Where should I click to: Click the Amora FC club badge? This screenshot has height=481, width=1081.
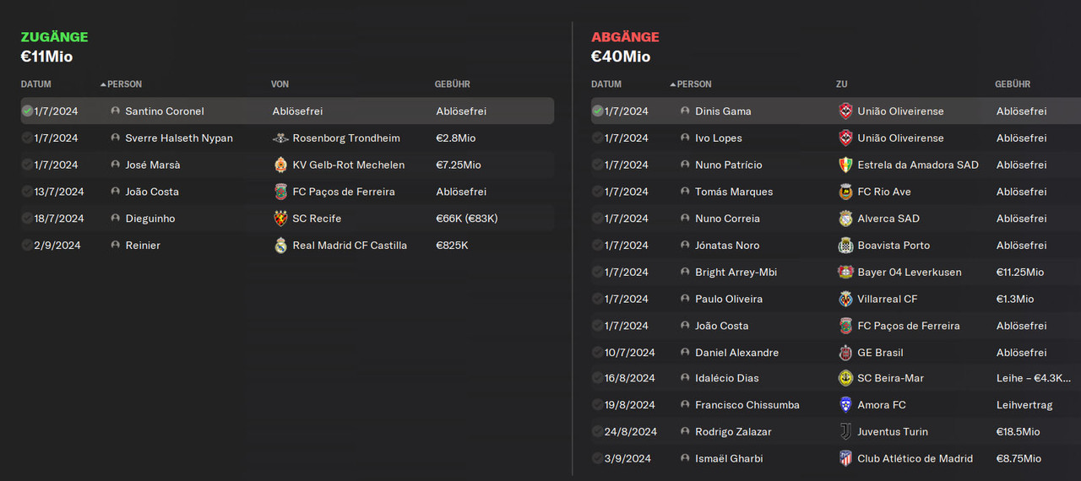click(845, 405)
